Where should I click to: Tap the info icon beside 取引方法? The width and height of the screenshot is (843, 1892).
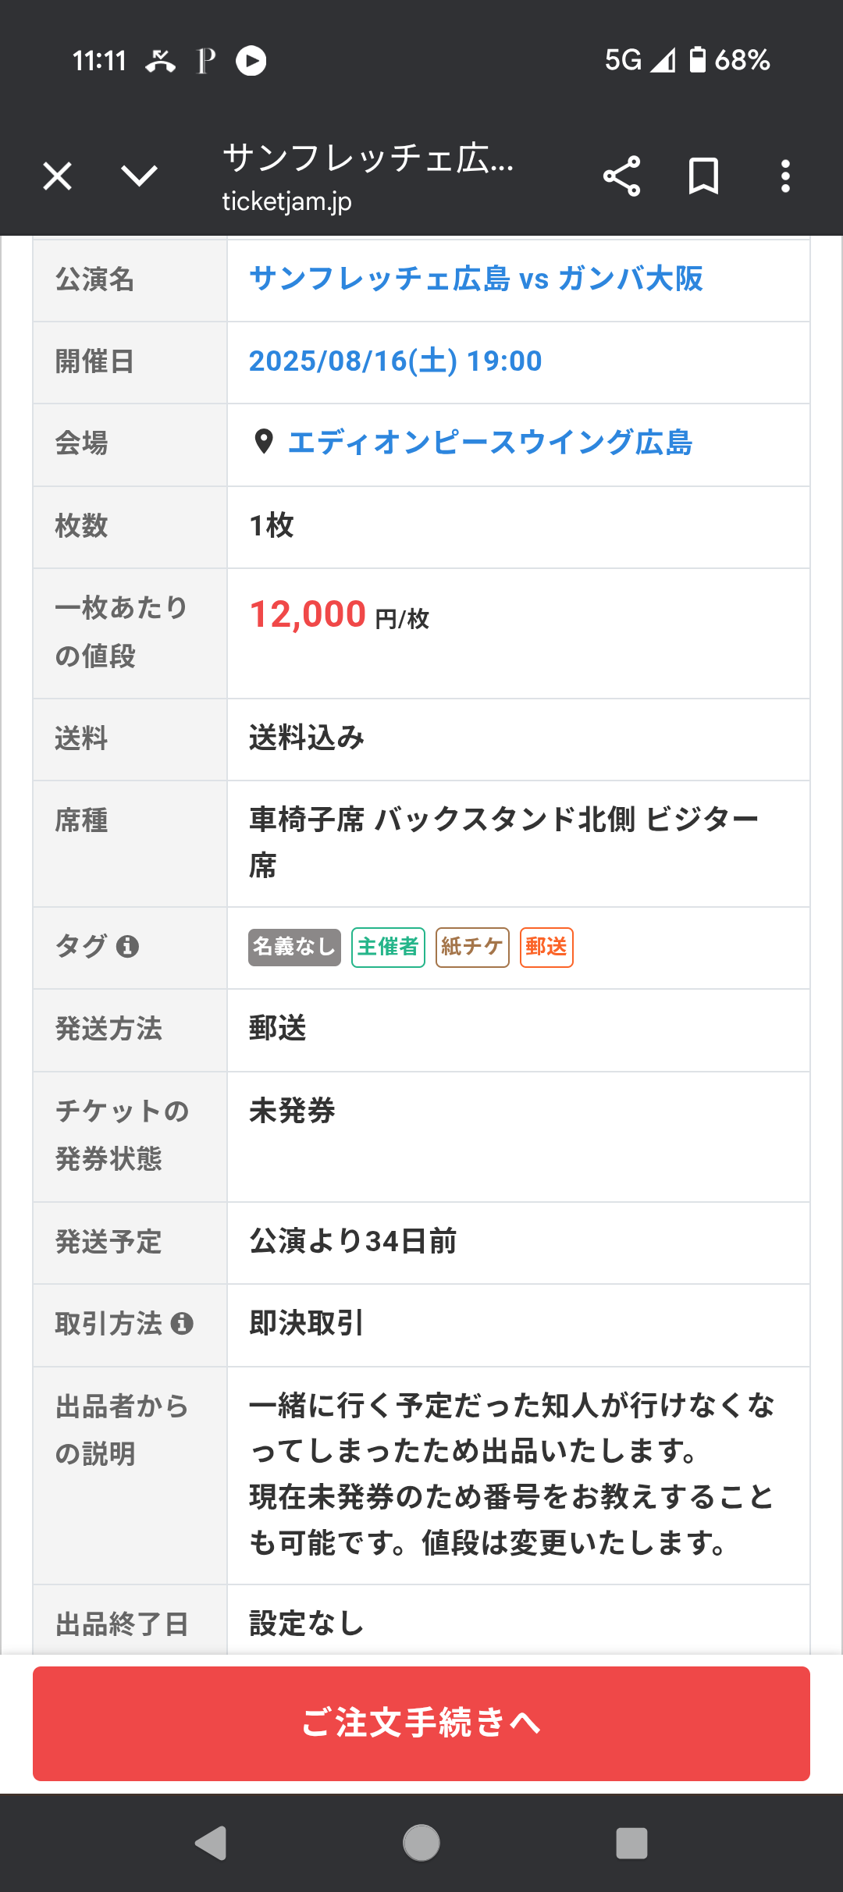coord(182,1324)
